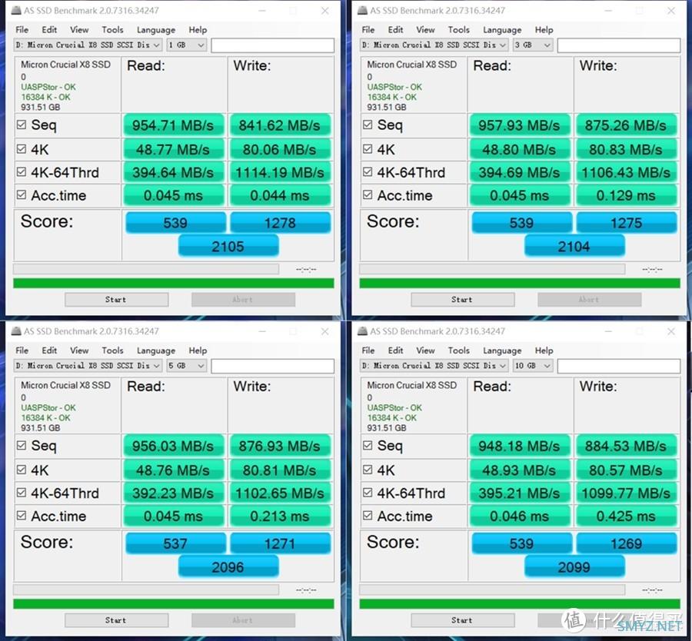The image size is (692, 641).
Task: Disable 4K-64Thrd test in the 1 GB window
Action: click(x=22, y=171)
